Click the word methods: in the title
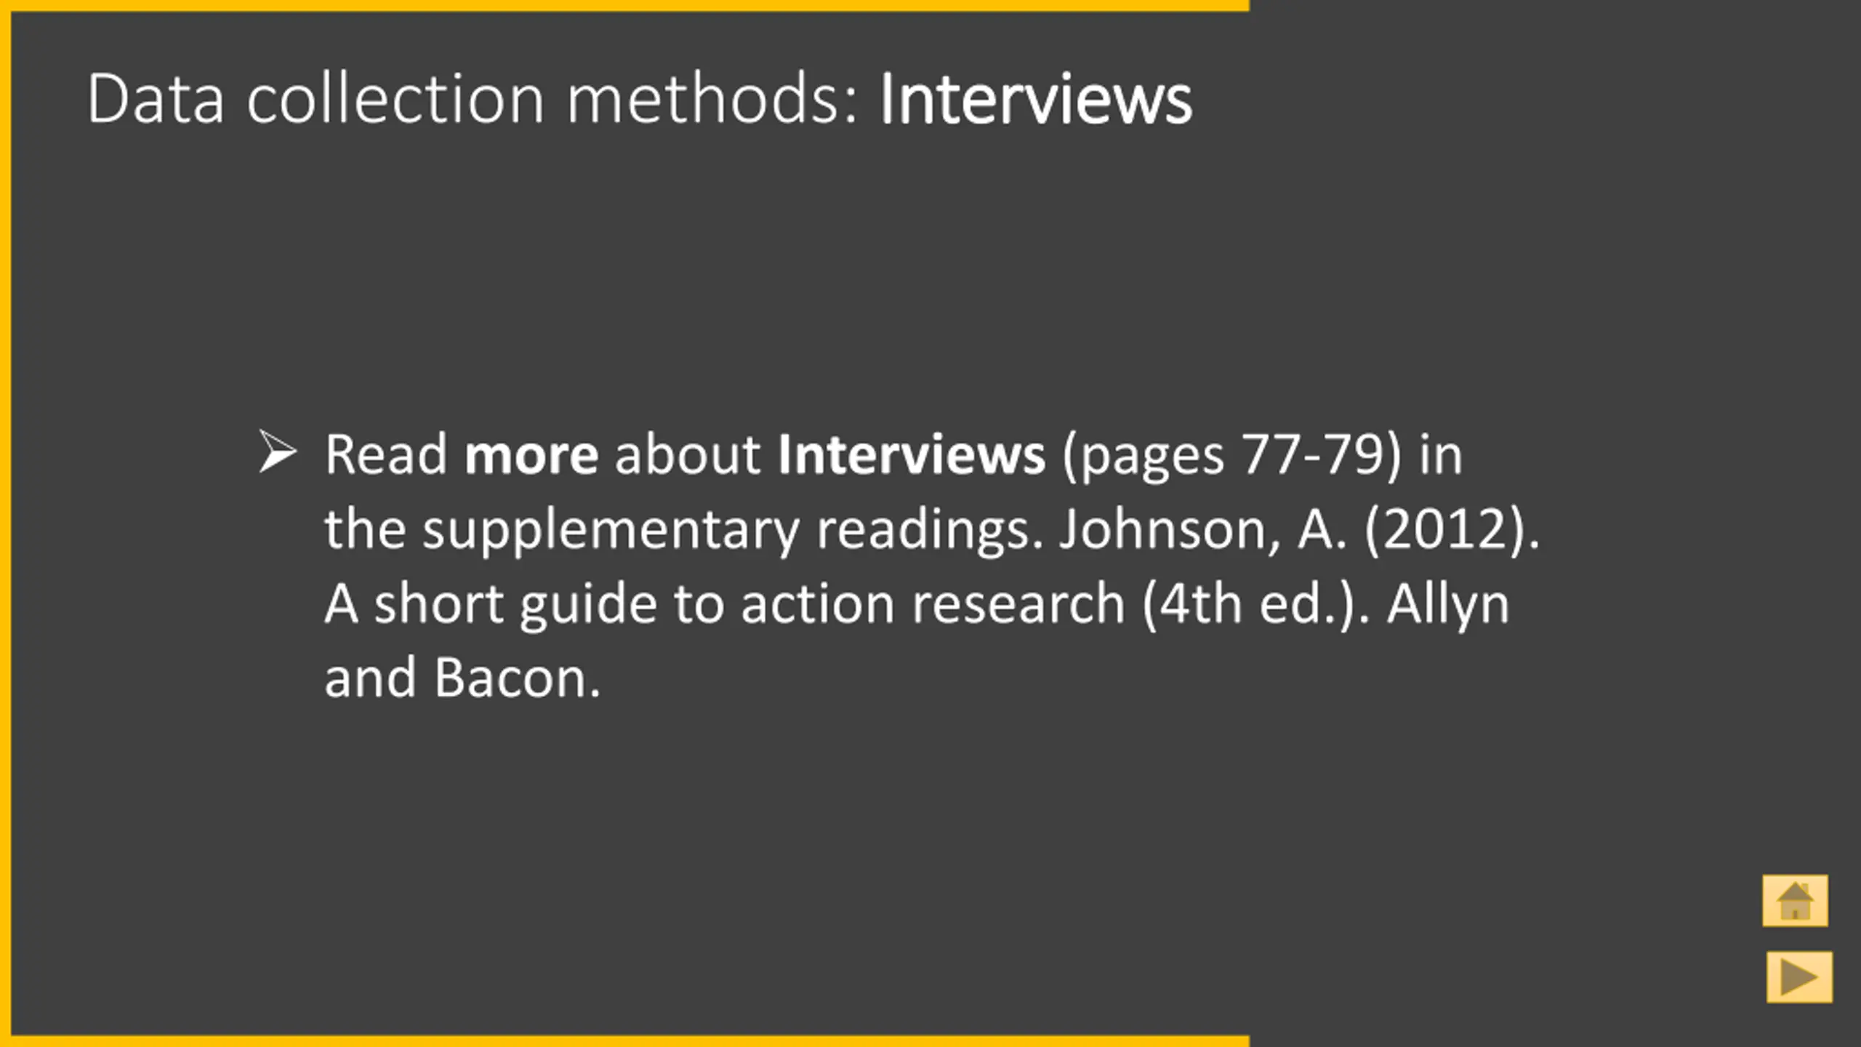The width and height of the screenshot is (1861, 1047). (713, 98)
